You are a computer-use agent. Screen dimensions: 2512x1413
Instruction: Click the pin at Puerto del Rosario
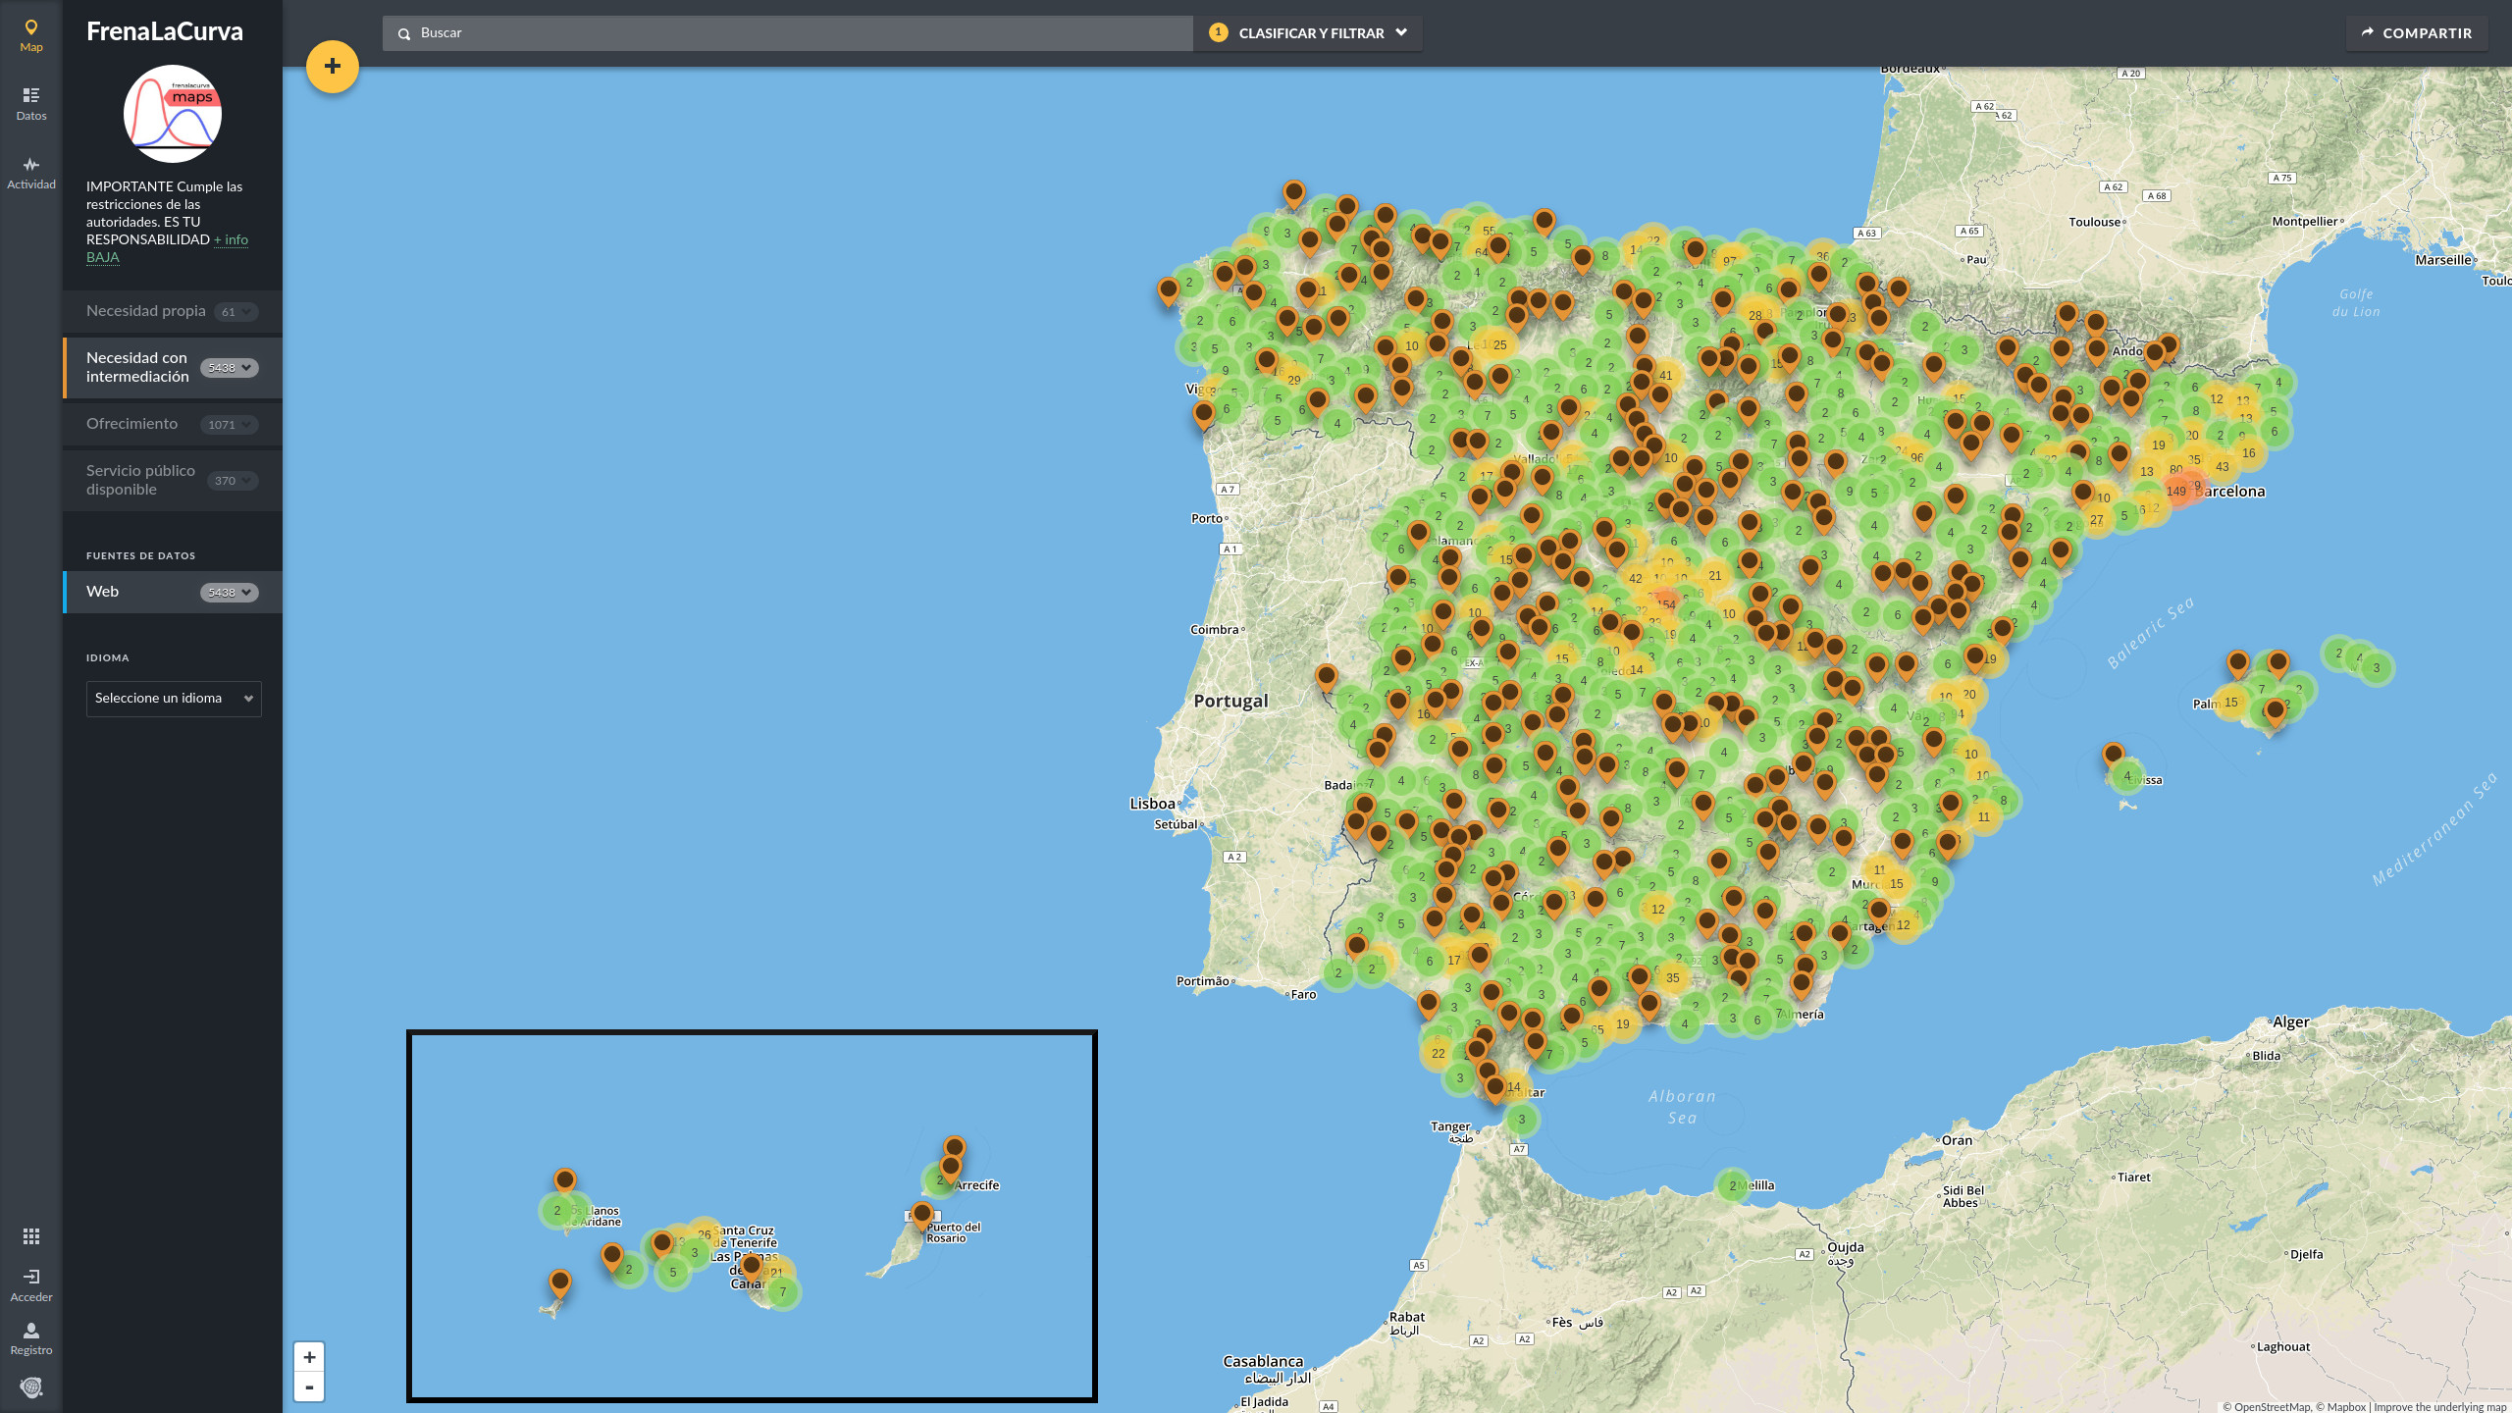point(921,1216)
